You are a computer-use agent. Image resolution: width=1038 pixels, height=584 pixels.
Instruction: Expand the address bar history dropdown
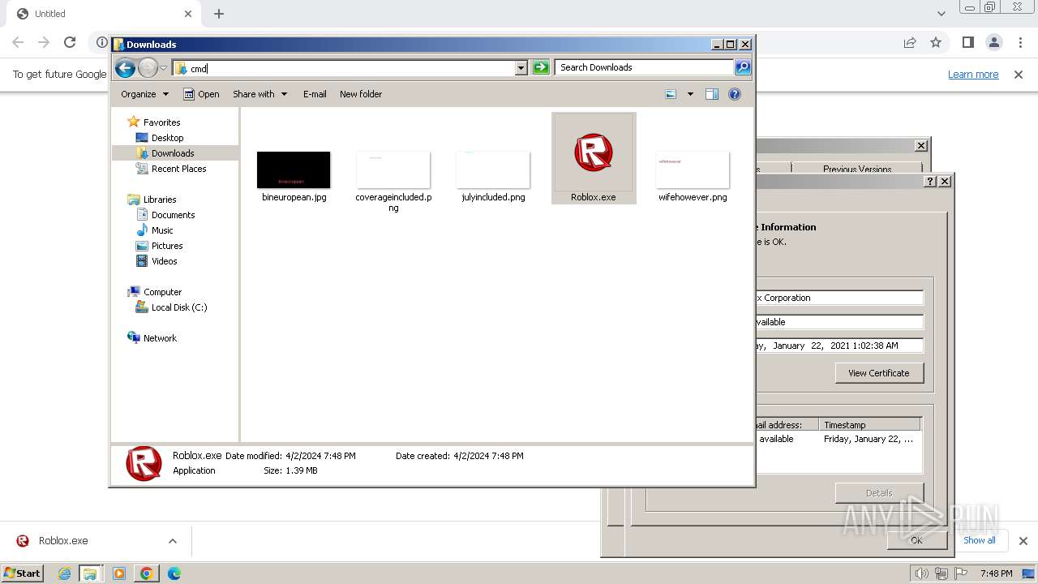521,68
